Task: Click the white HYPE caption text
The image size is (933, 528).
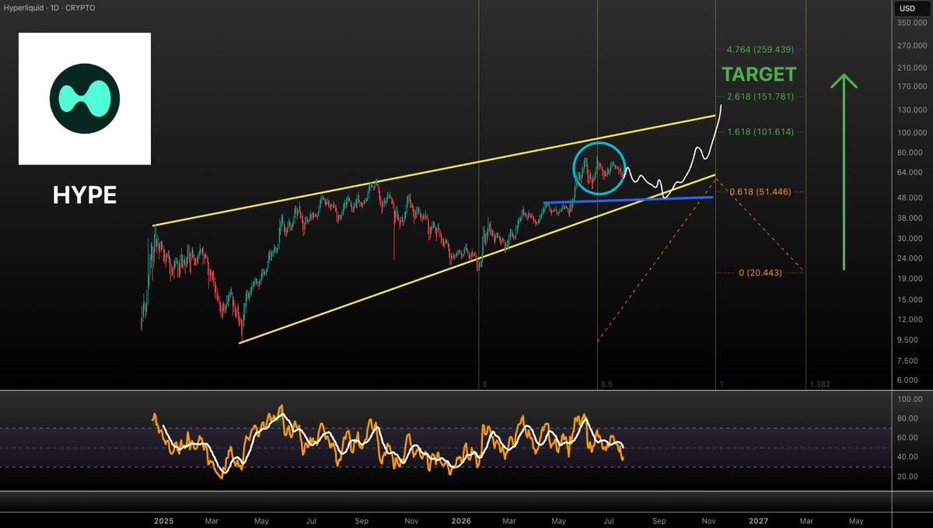Action: [x=85, y=196]
